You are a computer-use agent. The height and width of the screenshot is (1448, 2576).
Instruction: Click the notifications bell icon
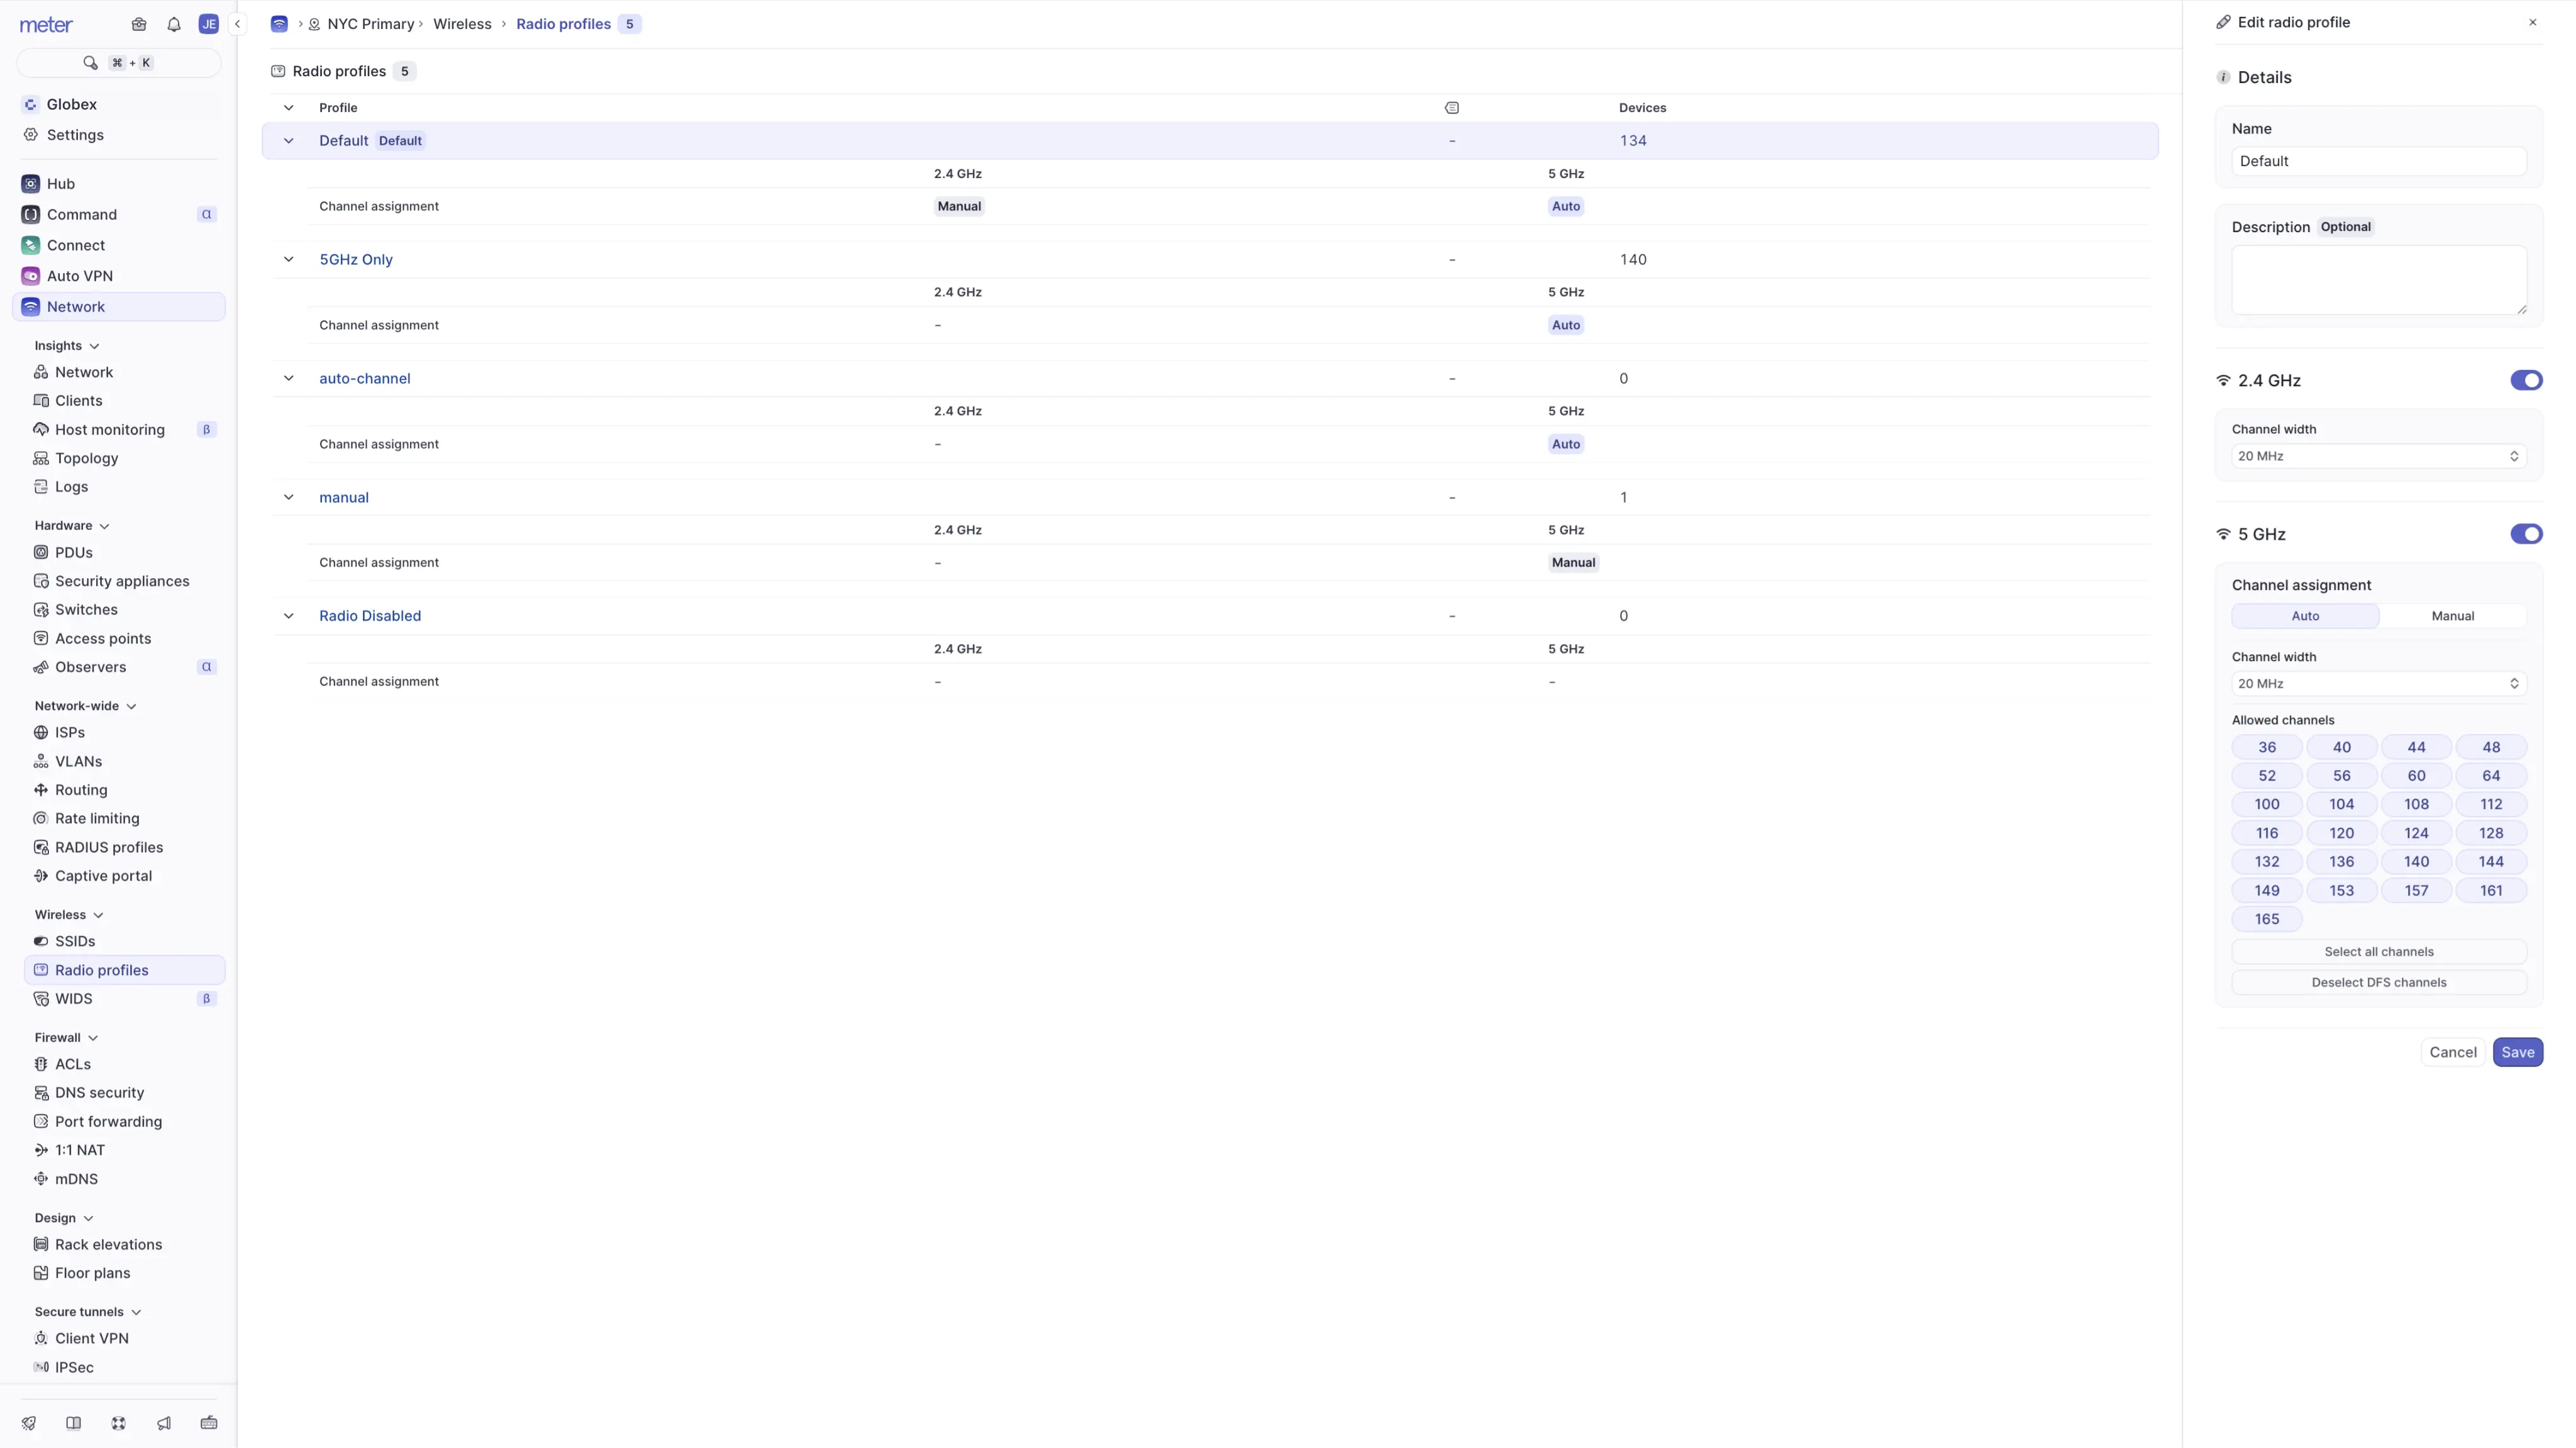pos(174,24)
